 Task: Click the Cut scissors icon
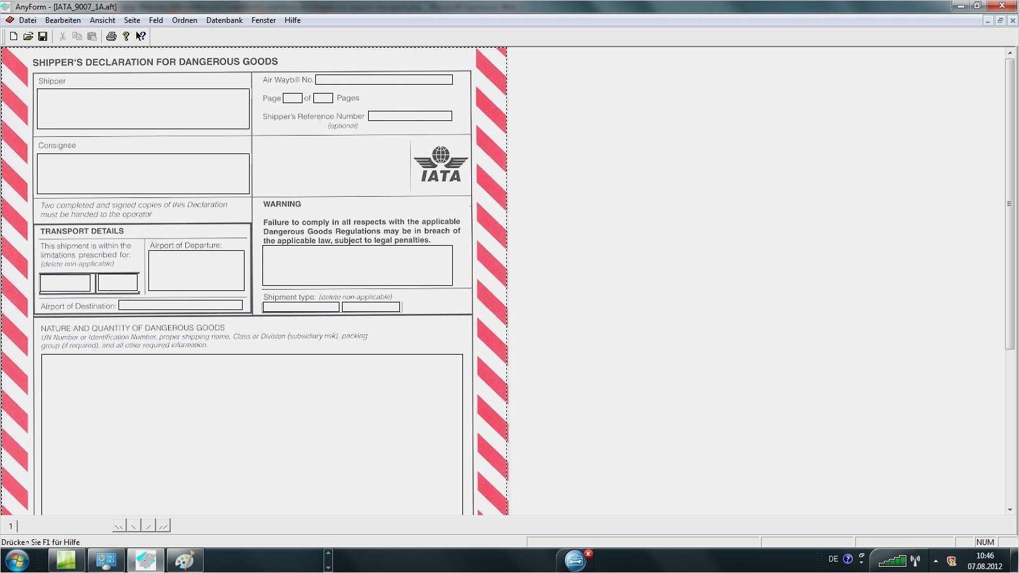point(62,36)
